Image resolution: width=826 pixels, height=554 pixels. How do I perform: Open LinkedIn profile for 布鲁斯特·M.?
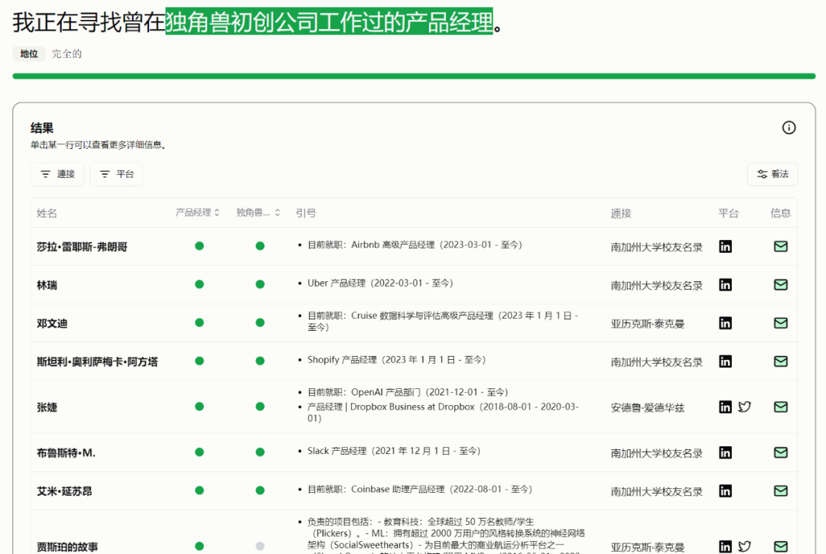click(725, 452)
